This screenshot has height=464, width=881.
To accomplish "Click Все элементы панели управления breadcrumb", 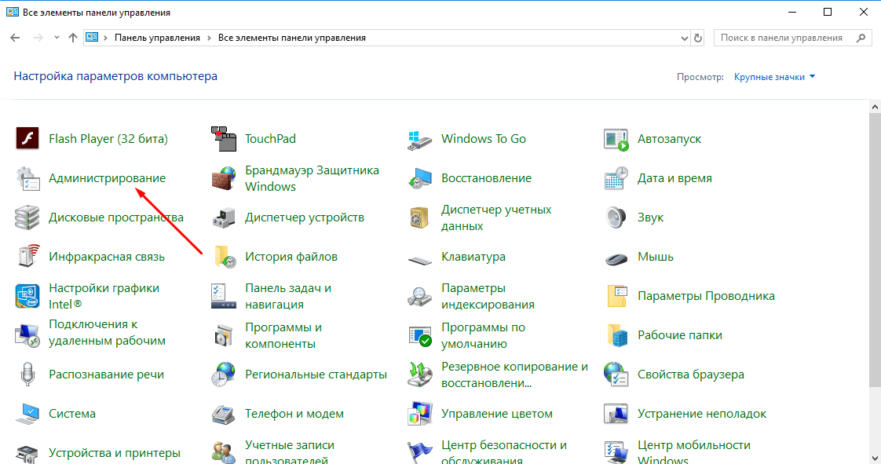I will [x=291, y=38].
